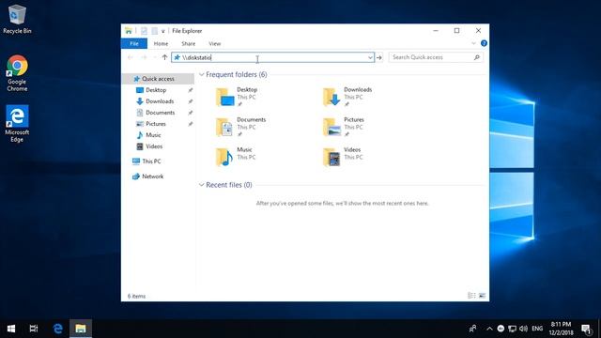Open the Share ribbon tab
The height and width of the screenshot is (338, 601).
click(188, 44)
